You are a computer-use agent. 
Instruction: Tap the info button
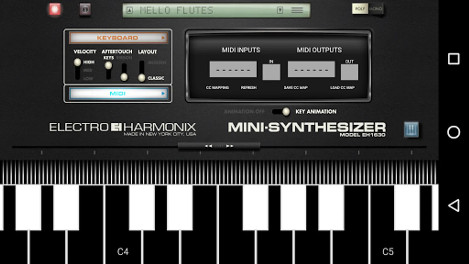[x=85, y=9]
